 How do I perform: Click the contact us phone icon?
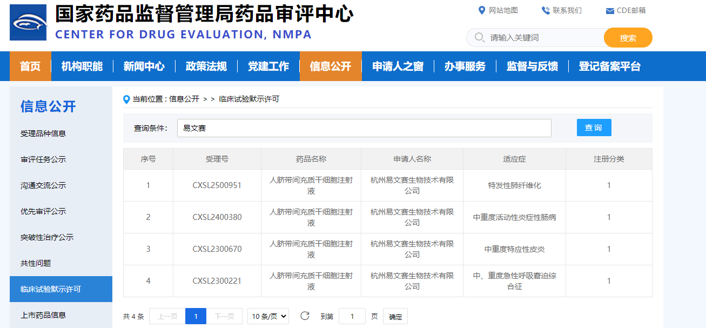[545, 10]
